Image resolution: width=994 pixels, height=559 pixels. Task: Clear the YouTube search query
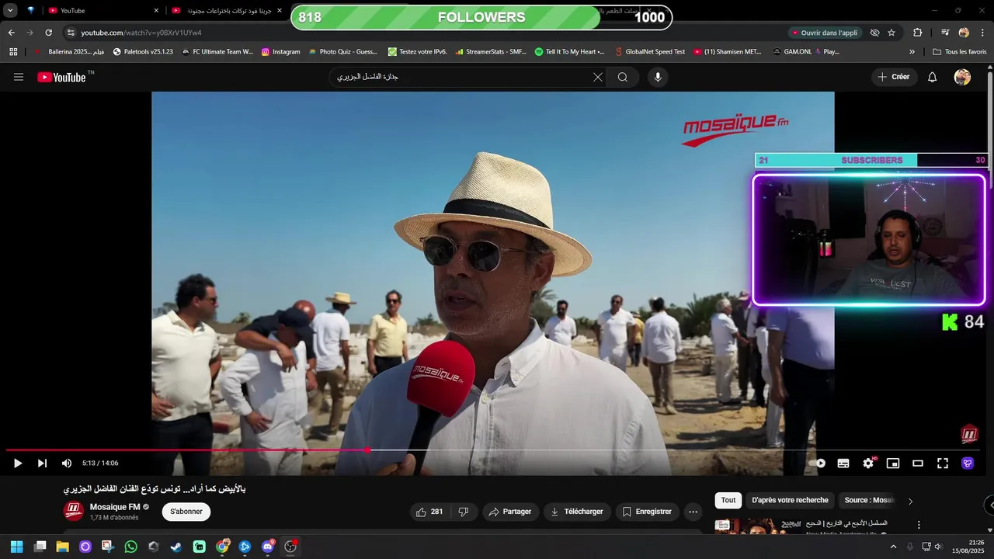coord(598,77)
